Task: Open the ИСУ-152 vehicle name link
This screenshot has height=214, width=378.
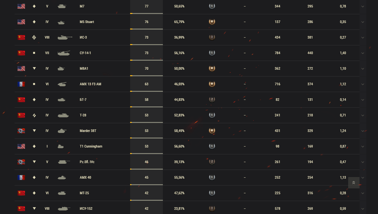Action: tap(86, 208)
